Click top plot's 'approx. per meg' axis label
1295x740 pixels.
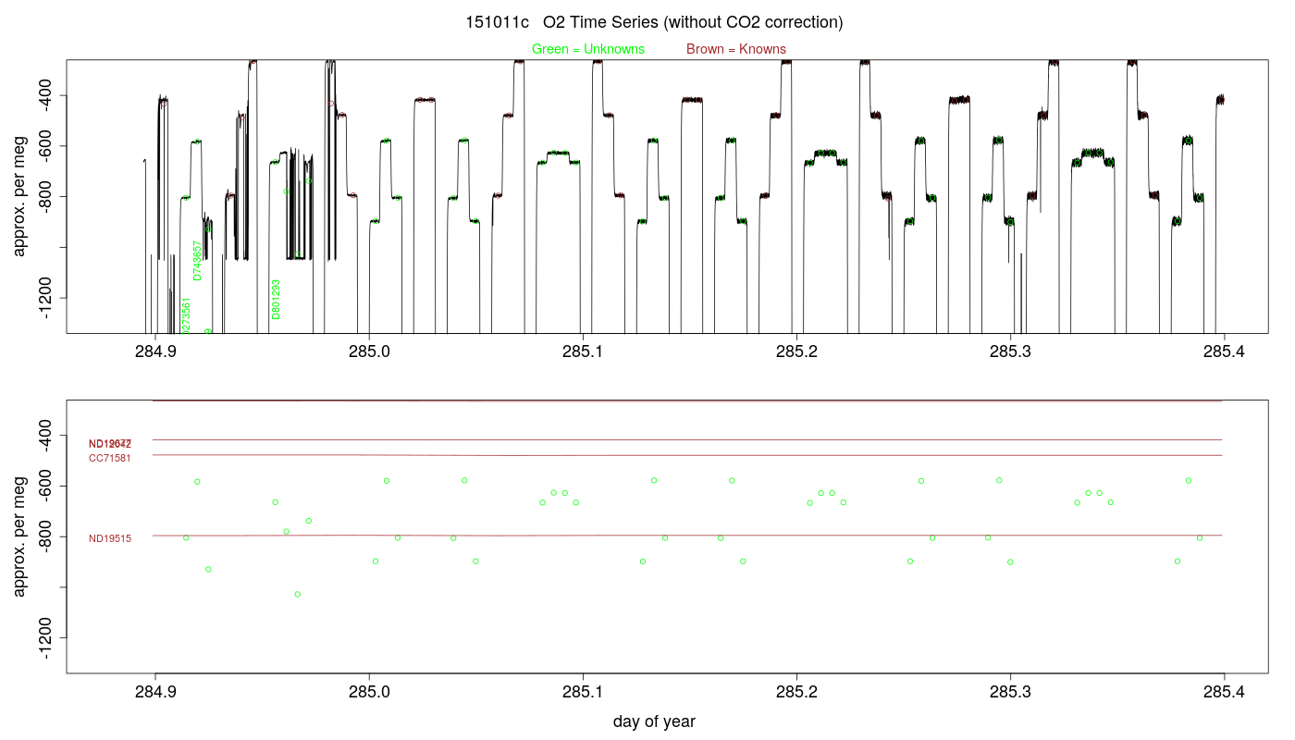coord(19,195)
